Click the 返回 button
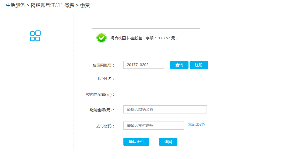The height and width of the screenshot is (159, 293). coord(168,142)
